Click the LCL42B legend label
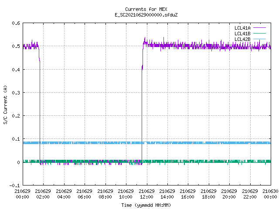Image resolution: width=279 pixels, height=209 pixels. pos(242,39)
